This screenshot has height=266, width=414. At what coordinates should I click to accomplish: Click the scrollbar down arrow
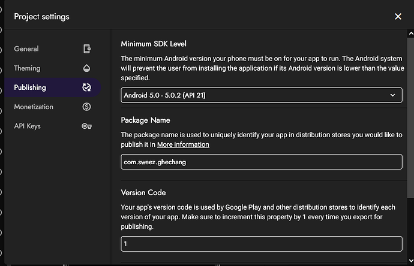(x=411, y=261)
